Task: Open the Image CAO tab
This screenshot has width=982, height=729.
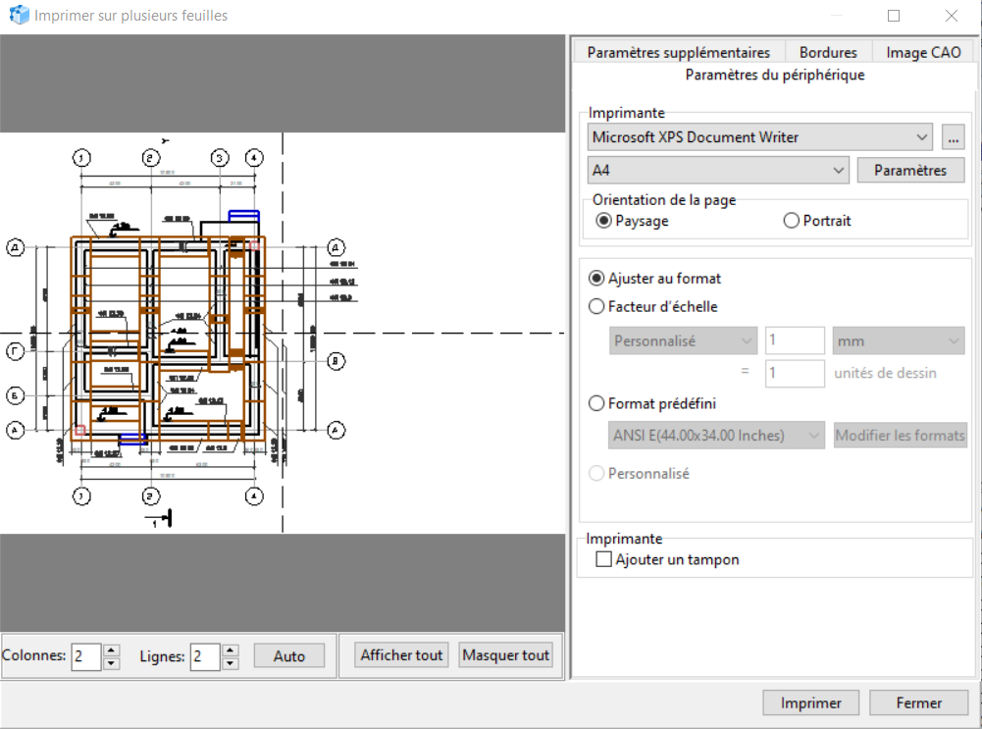Action: 923,53
